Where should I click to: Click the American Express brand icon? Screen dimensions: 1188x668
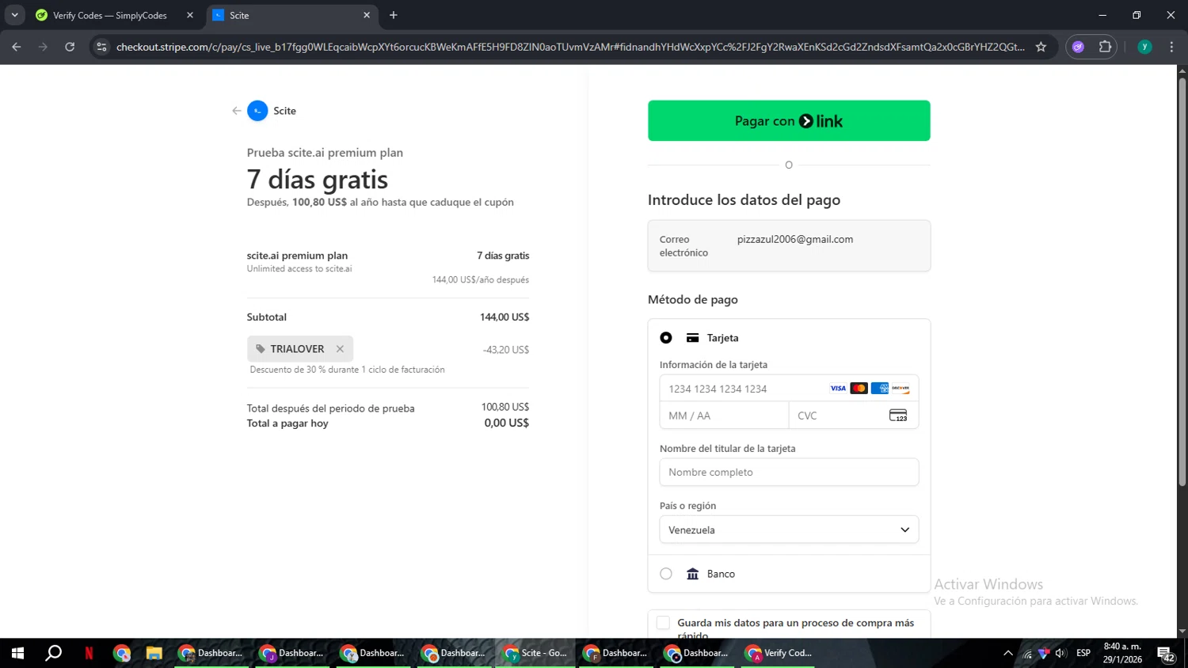880,389
